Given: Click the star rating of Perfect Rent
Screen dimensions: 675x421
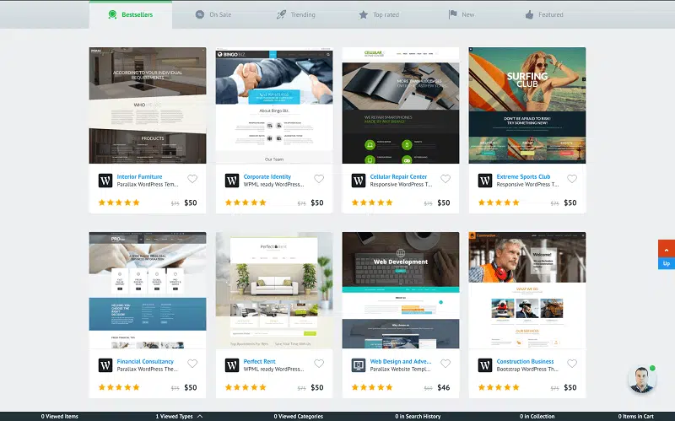Looking at the screenshot, I should click(x=246, y=388).
